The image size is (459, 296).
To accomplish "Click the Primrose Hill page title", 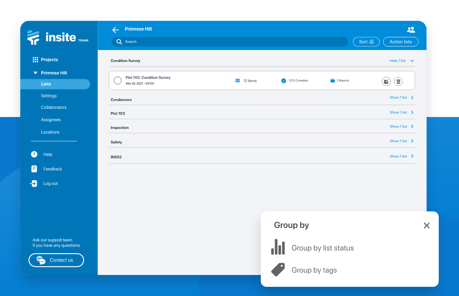I will (x=138, y=29).
